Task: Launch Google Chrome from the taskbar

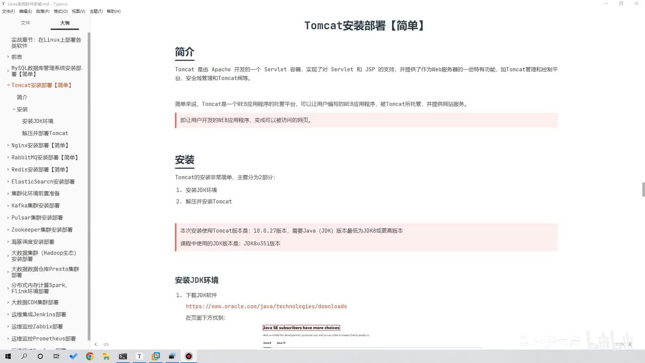Action: point(90,356)
